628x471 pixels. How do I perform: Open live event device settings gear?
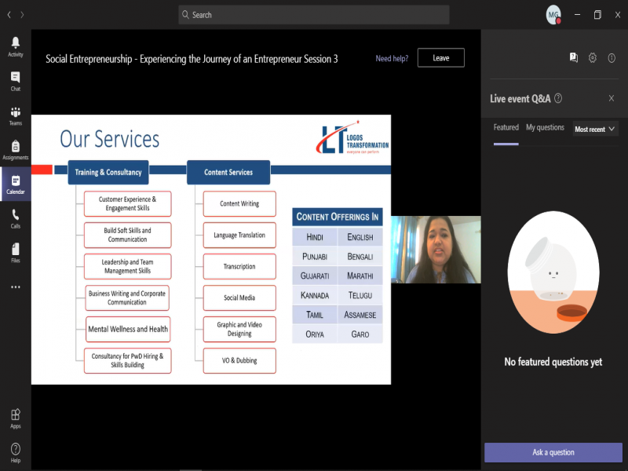point(593,57)
